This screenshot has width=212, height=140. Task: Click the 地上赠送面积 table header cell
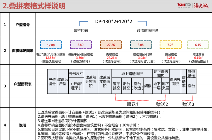tap(132, 73)
